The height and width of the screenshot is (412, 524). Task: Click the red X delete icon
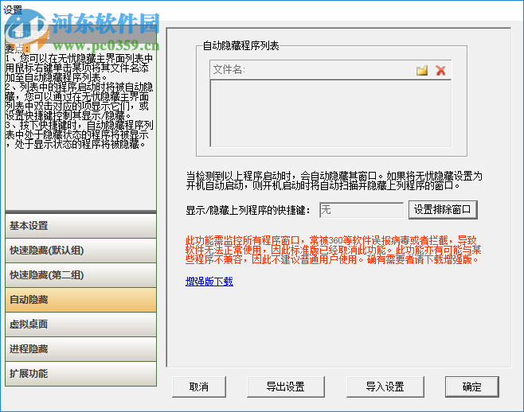(440, 70)
